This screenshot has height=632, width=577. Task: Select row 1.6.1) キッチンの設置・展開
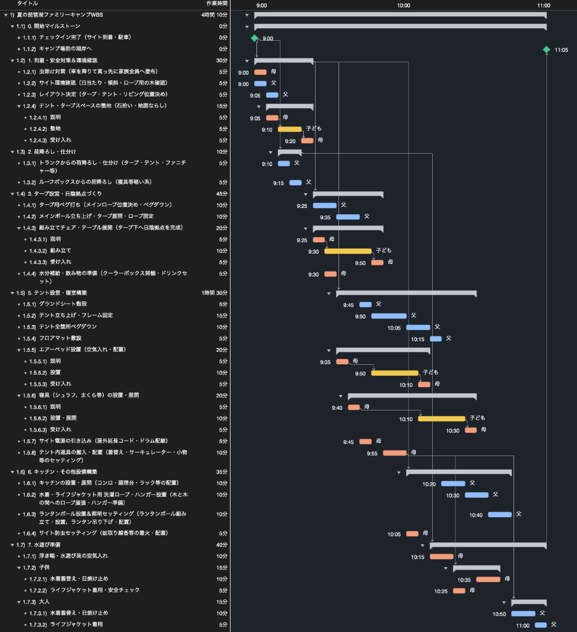pyautogui.click(x=115, y=483)
